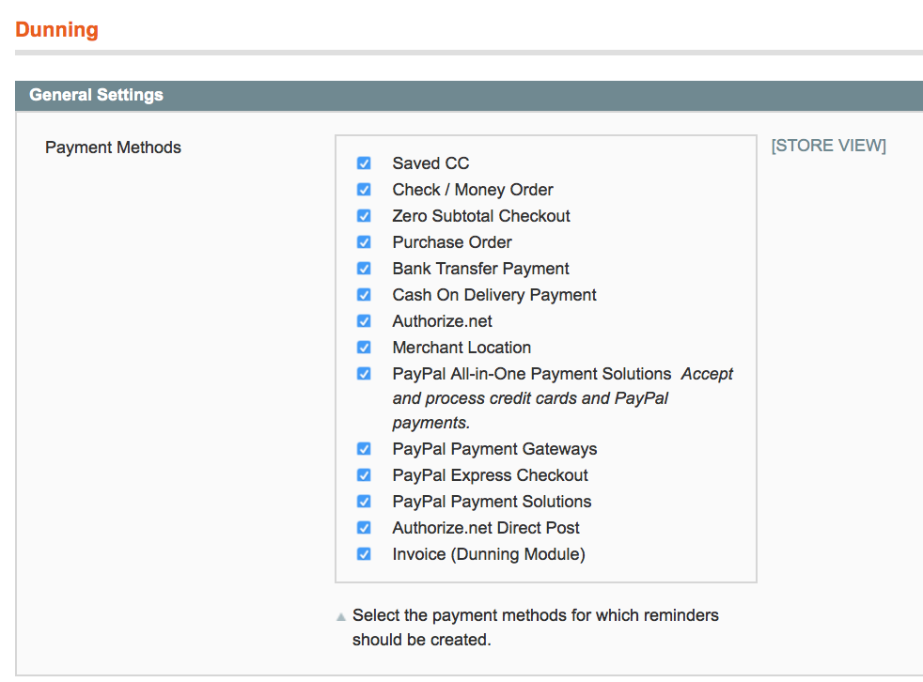
Task: Click the [STORE VIEW] scope label
Action: [828, 146]
